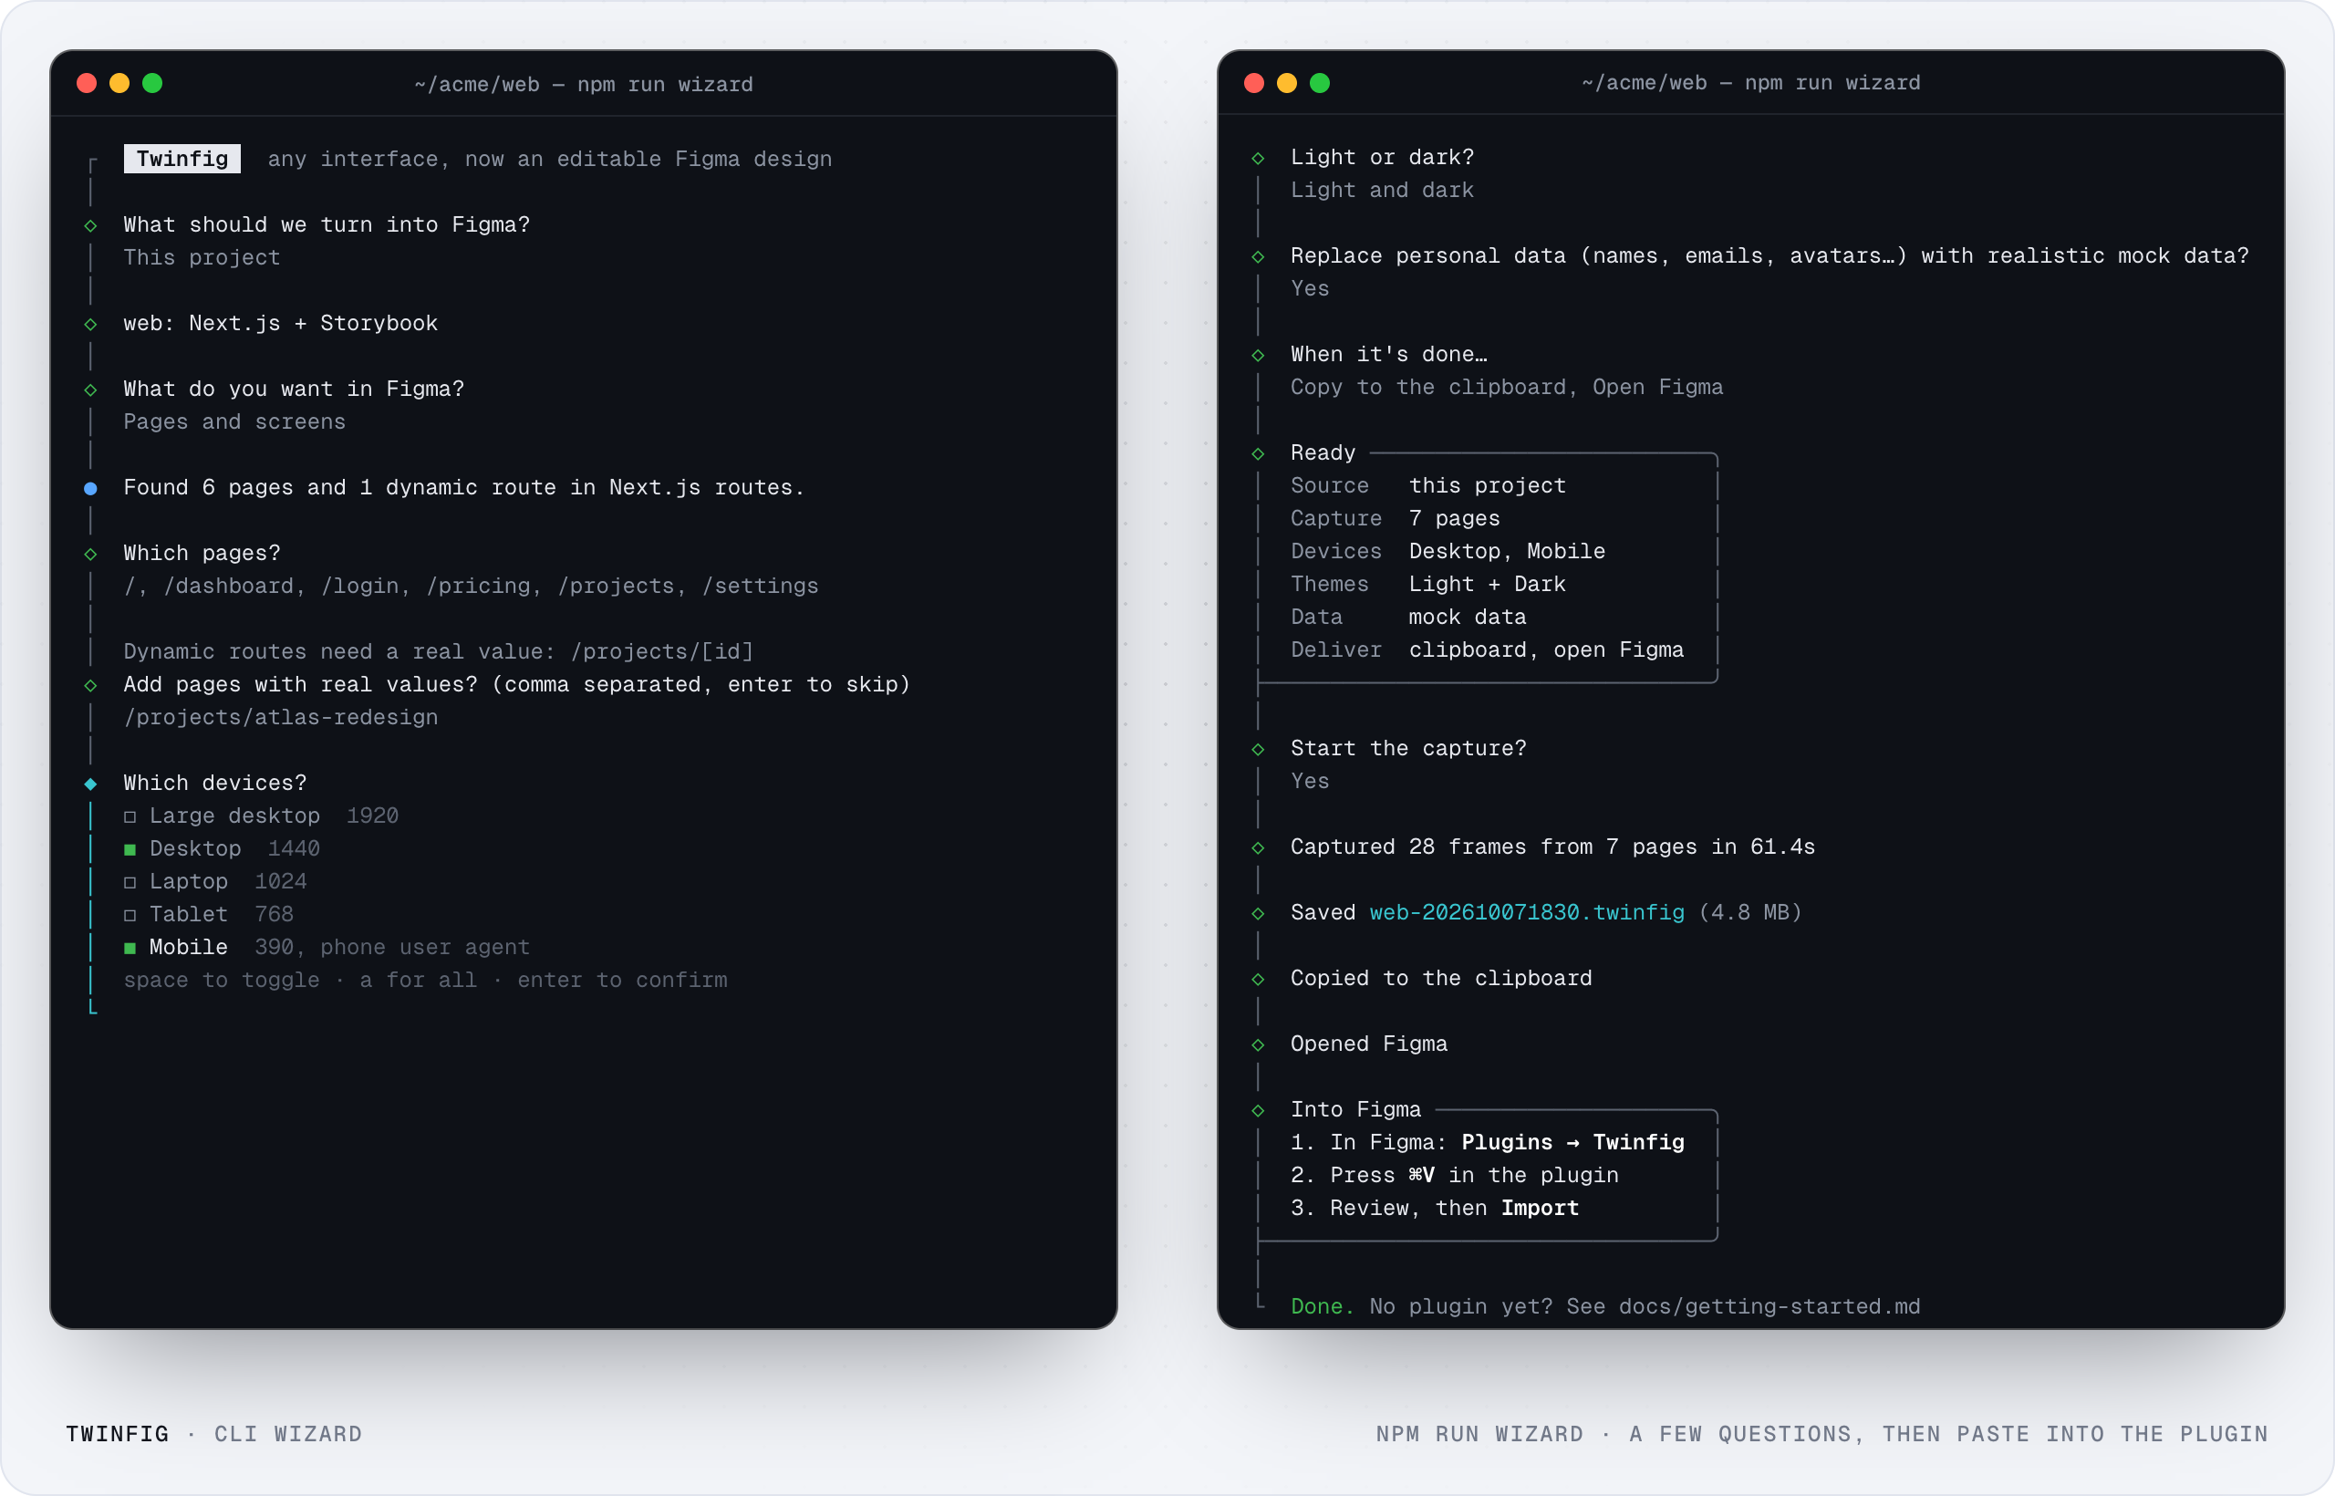Click diamond marker beside 'Ready' box
This screenshot has height=1496, width=2335.
[1258, 453]
